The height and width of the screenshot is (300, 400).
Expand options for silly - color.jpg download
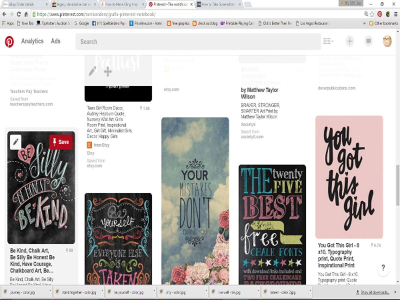[x=206, y=291]
